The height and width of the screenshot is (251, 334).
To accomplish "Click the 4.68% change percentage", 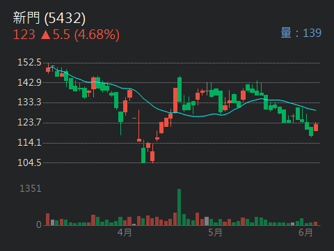I will (97, 35).
